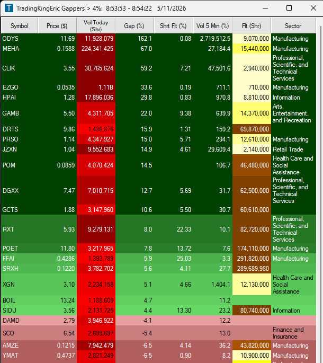Click the Flt (Shr) column header
The height and width of the screenshot is (363, 323).
pyautogui.click(x=252, y=25)
